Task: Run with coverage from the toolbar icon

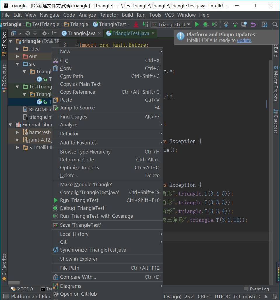Action: click(x=215, y=24)
